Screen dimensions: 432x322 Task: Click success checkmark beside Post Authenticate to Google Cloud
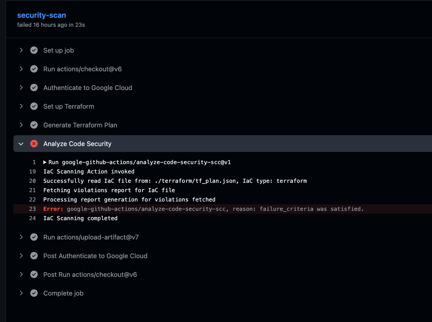[34, 256]
